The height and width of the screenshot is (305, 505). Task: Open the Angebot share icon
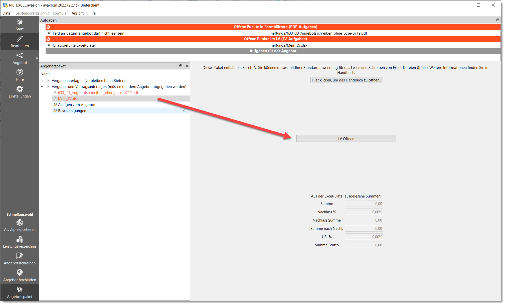[20, 55]
